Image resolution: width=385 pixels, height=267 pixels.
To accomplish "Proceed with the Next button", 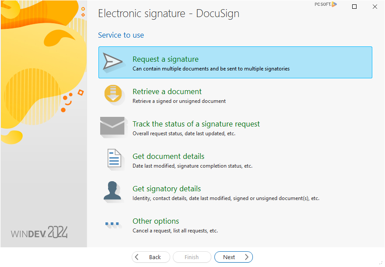I will [234, 257].
